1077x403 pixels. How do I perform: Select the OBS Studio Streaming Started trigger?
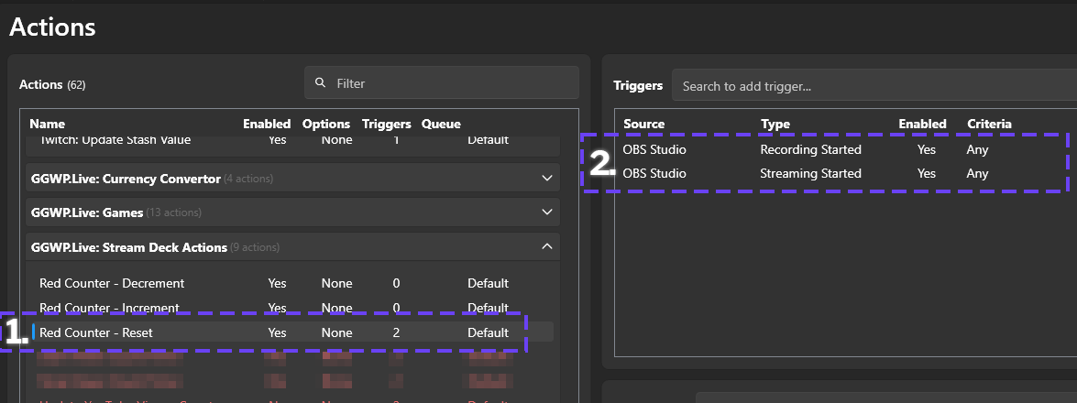(810, 173)
